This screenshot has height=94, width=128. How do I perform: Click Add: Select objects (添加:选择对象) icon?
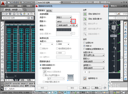tap(85, 19)
